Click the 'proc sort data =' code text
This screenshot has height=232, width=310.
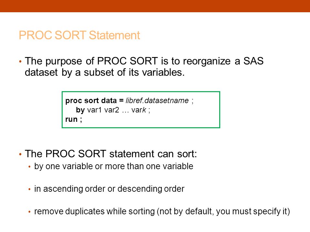tap(95, 101)
